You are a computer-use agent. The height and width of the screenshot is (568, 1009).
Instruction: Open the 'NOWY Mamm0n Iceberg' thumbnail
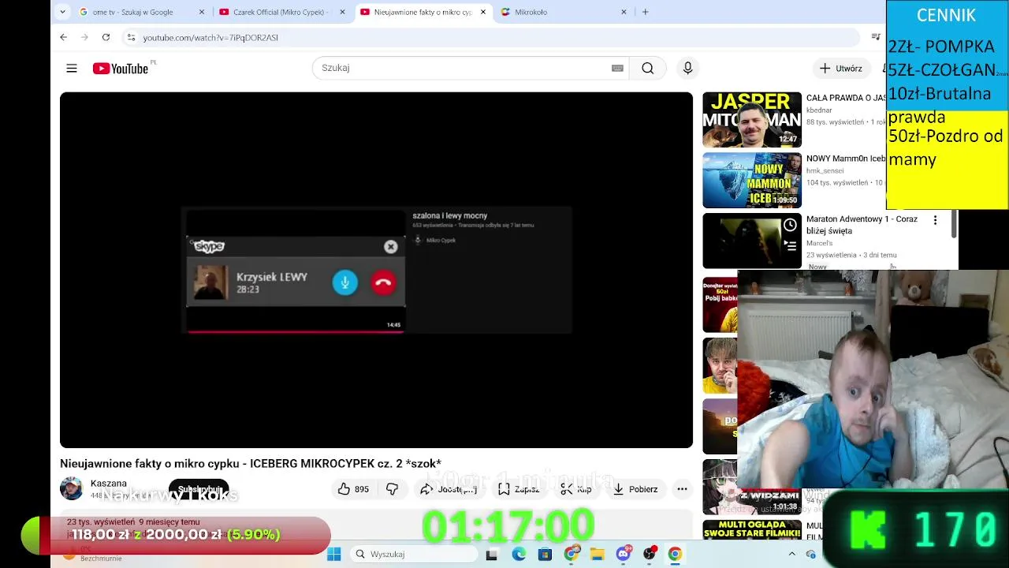pyautogui.click(x=752, y=180)
